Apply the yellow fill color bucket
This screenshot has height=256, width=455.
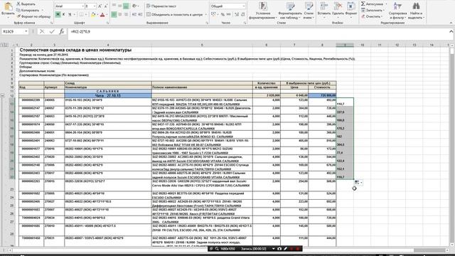point(93,14)
